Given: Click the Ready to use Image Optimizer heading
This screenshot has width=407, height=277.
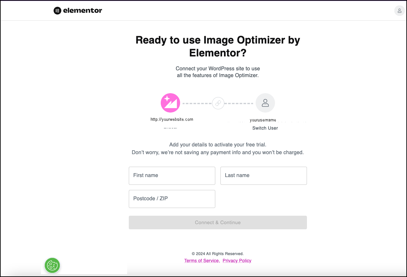Looking at the screenshot, I should click(218, 46).
